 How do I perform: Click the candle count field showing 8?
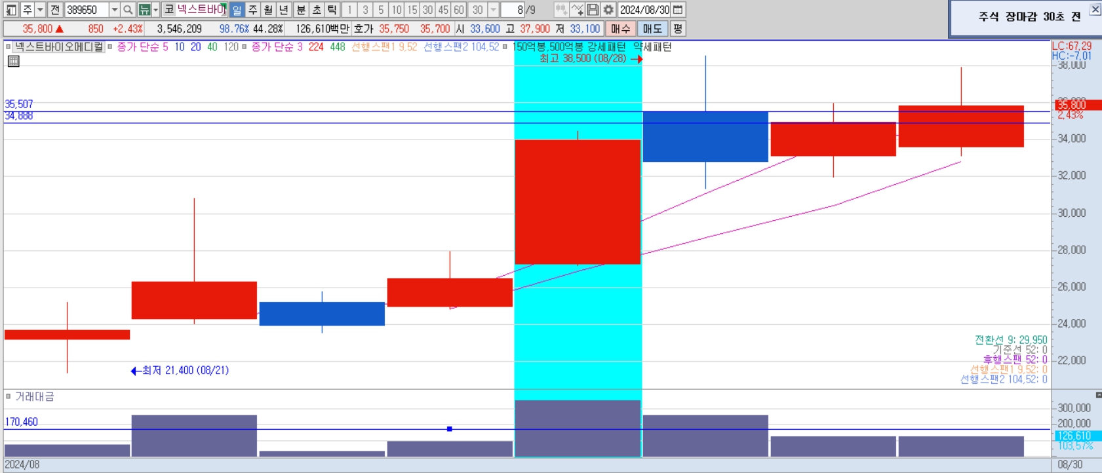513,10
